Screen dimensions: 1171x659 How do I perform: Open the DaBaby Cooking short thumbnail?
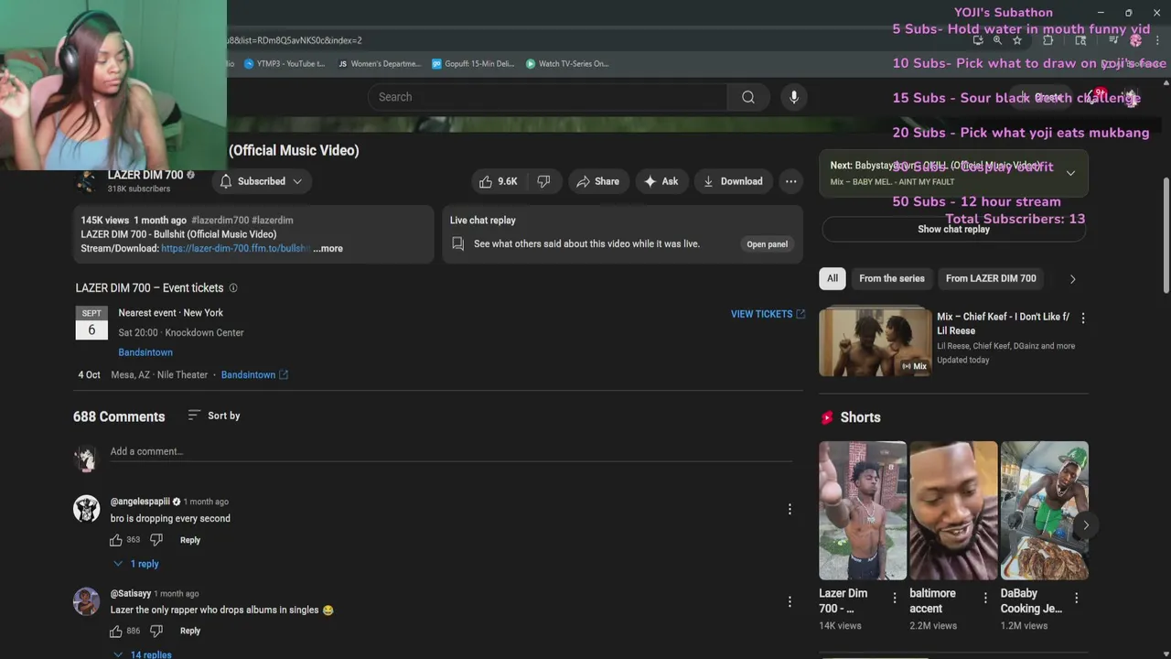pos(1044,511)
